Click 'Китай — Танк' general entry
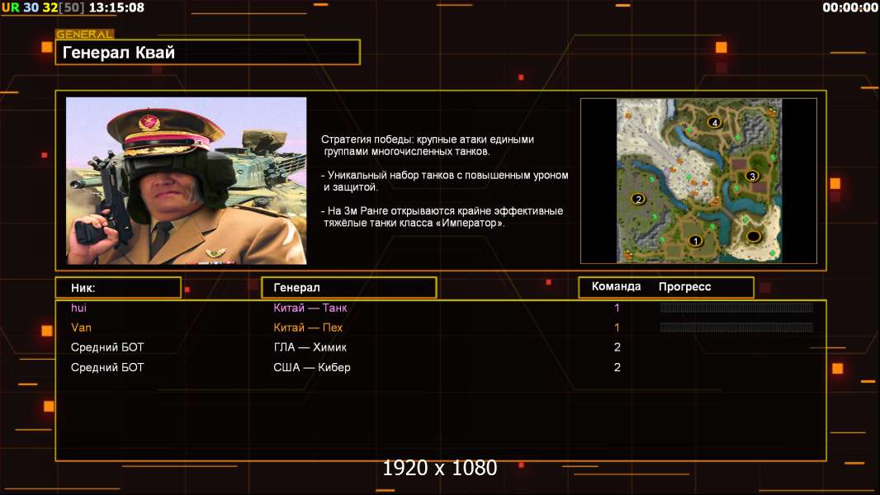 (x=310, y=308)
